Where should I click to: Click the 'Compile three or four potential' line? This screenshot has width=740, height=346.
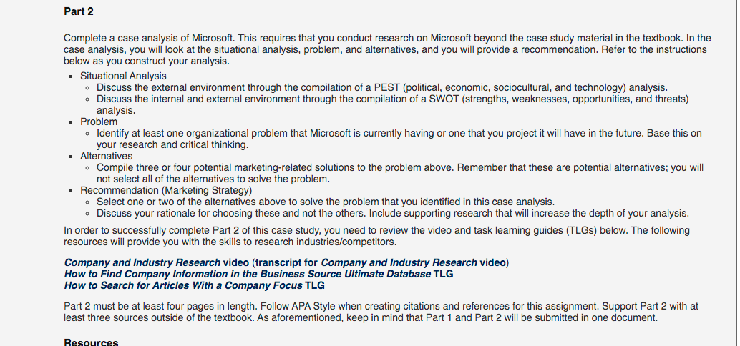coord(400,174)
